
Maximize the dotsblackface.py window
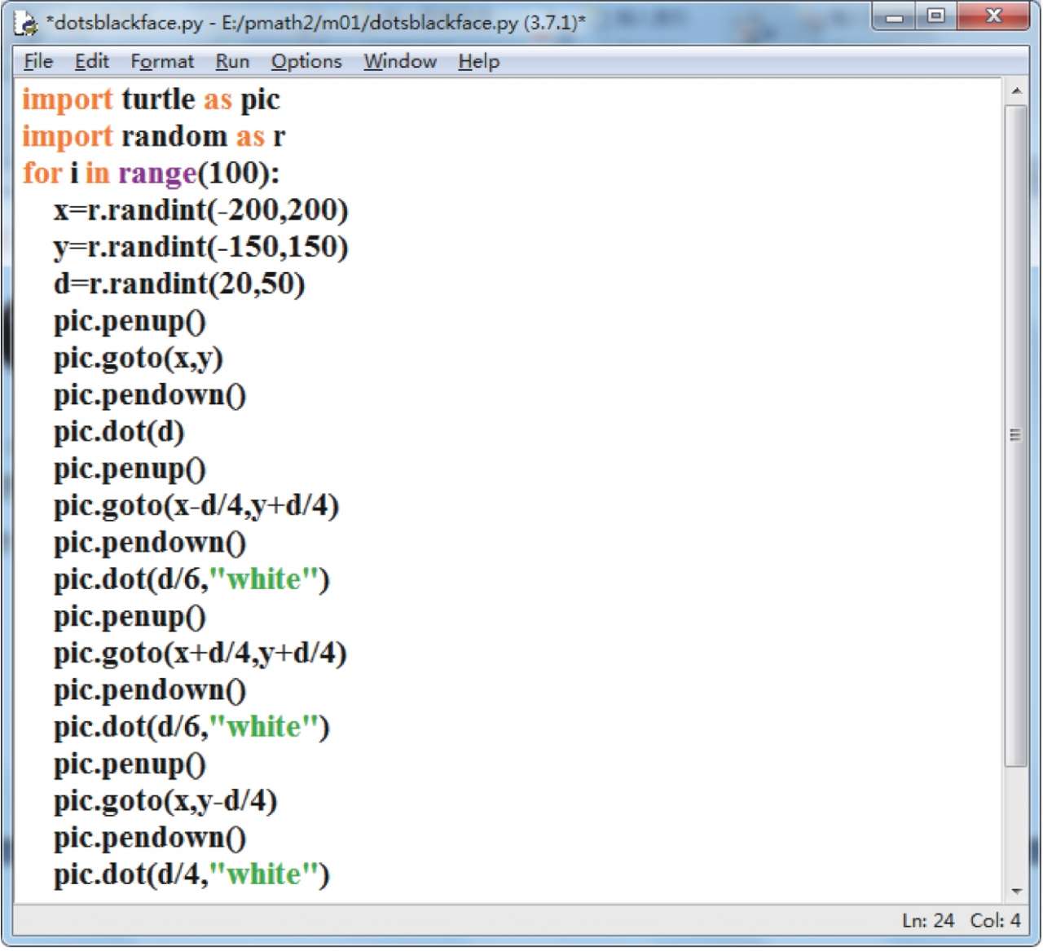936,16
